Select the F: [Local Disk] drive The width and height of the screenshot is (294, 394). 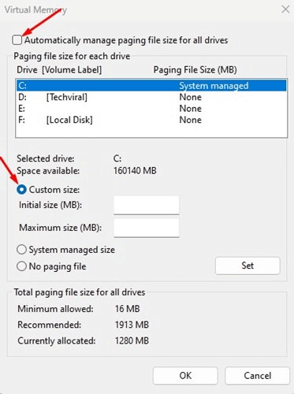pyautogui.click(x=151, y=120)
